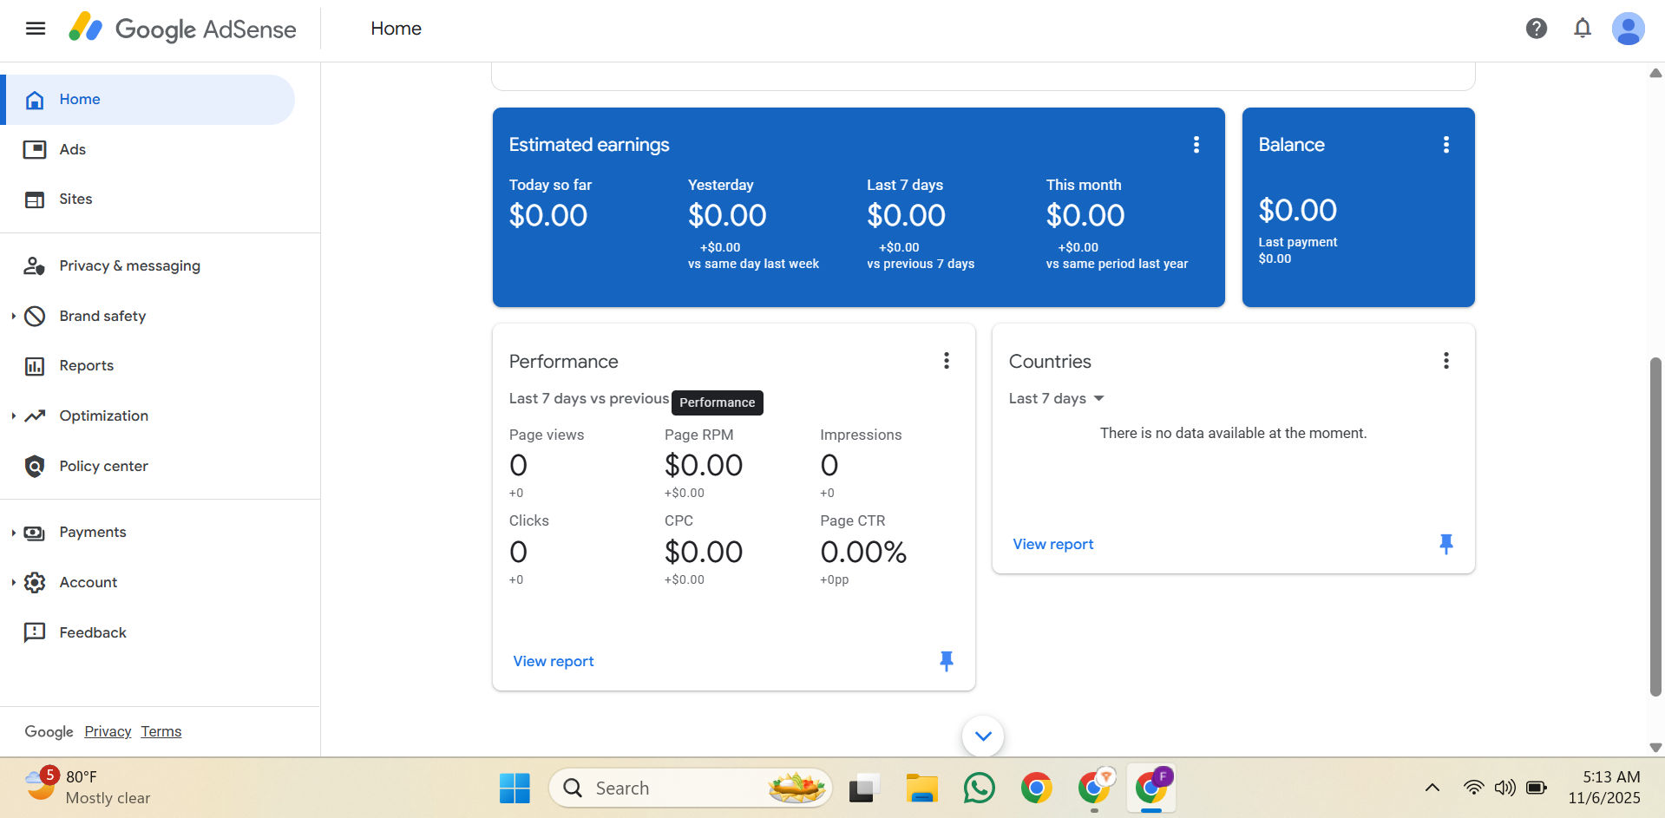Open Balance card three-dot menu
1665x818 pixels.
tap(1445, 145)
